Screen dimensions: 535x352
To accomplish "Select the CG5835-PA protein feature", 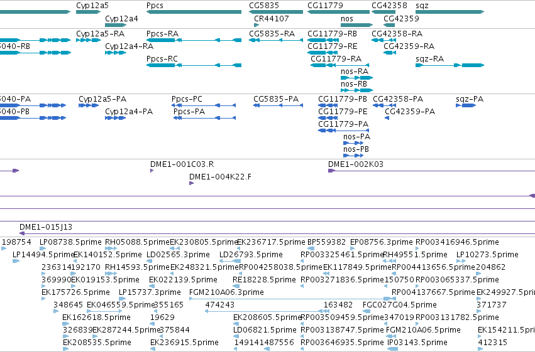I will [278, 105].
